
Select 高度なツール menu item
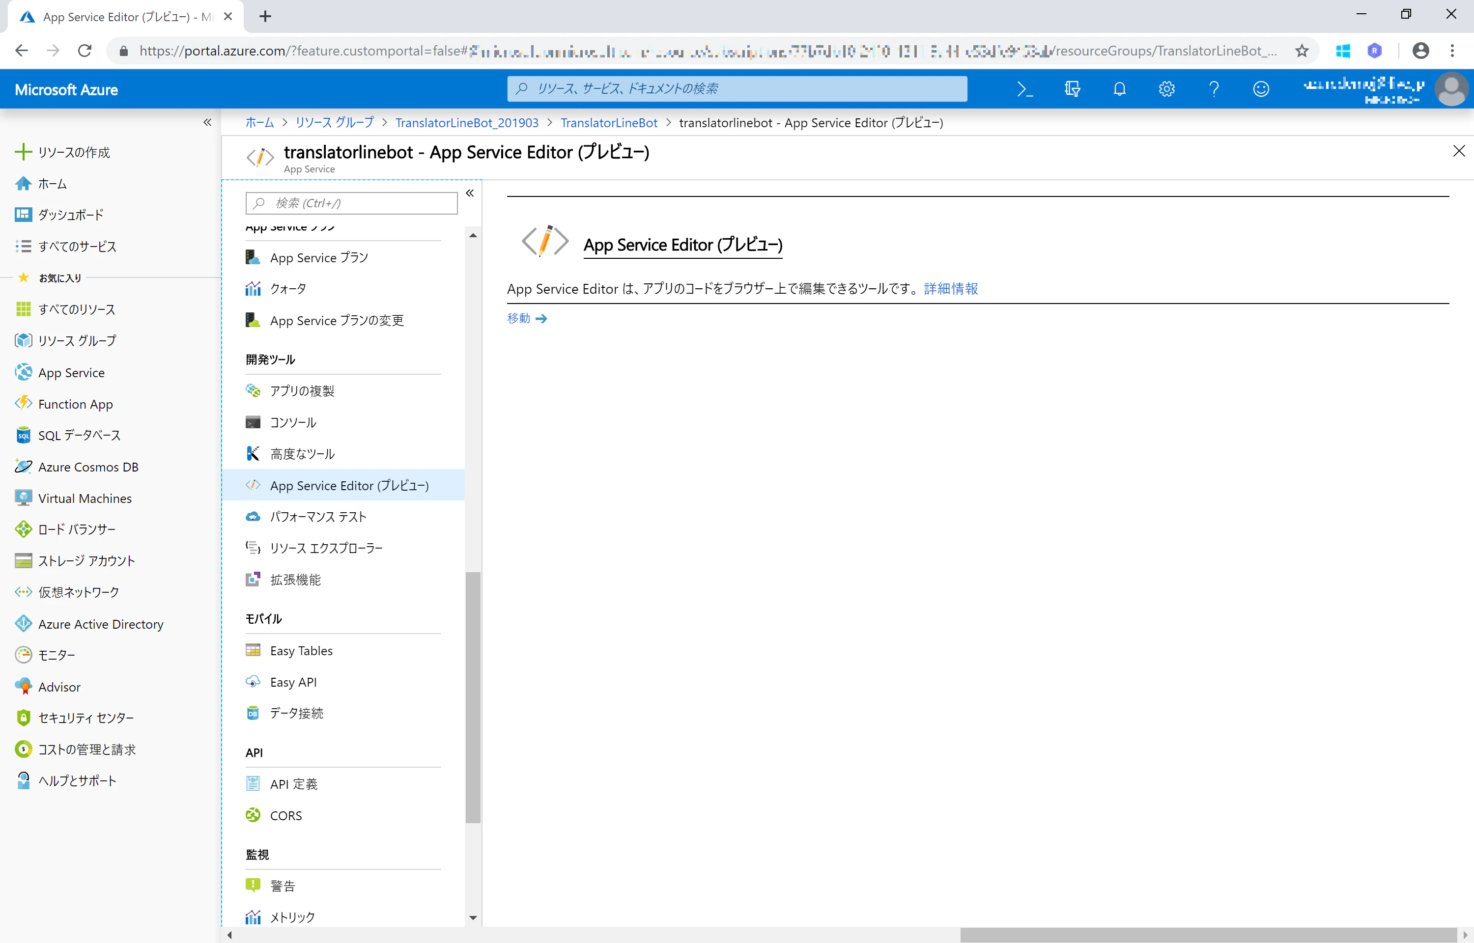[x=302, y=454]
